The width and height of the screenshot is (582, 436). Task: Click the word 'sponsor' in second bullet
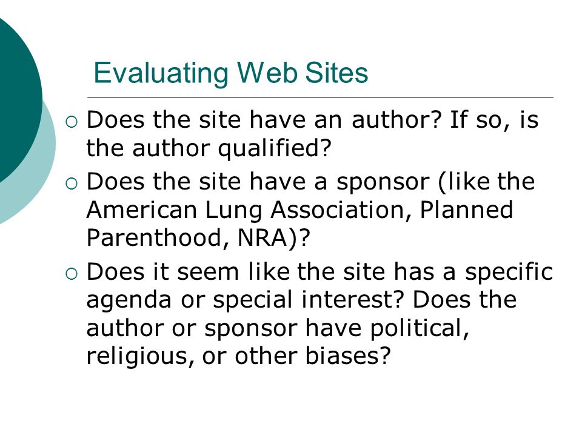pyautogui.click(x=383, y=183)
